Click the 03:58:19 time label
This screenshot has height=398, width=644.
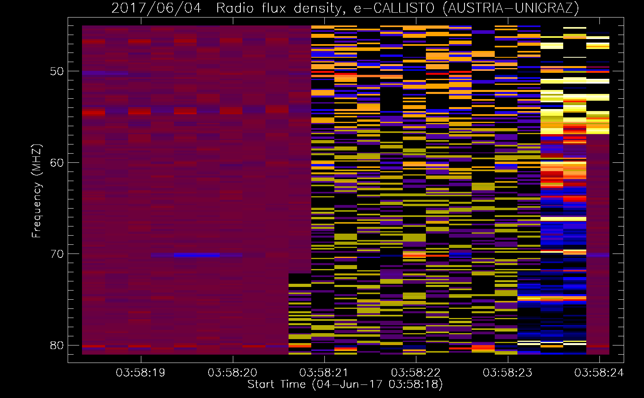(141, 373)
